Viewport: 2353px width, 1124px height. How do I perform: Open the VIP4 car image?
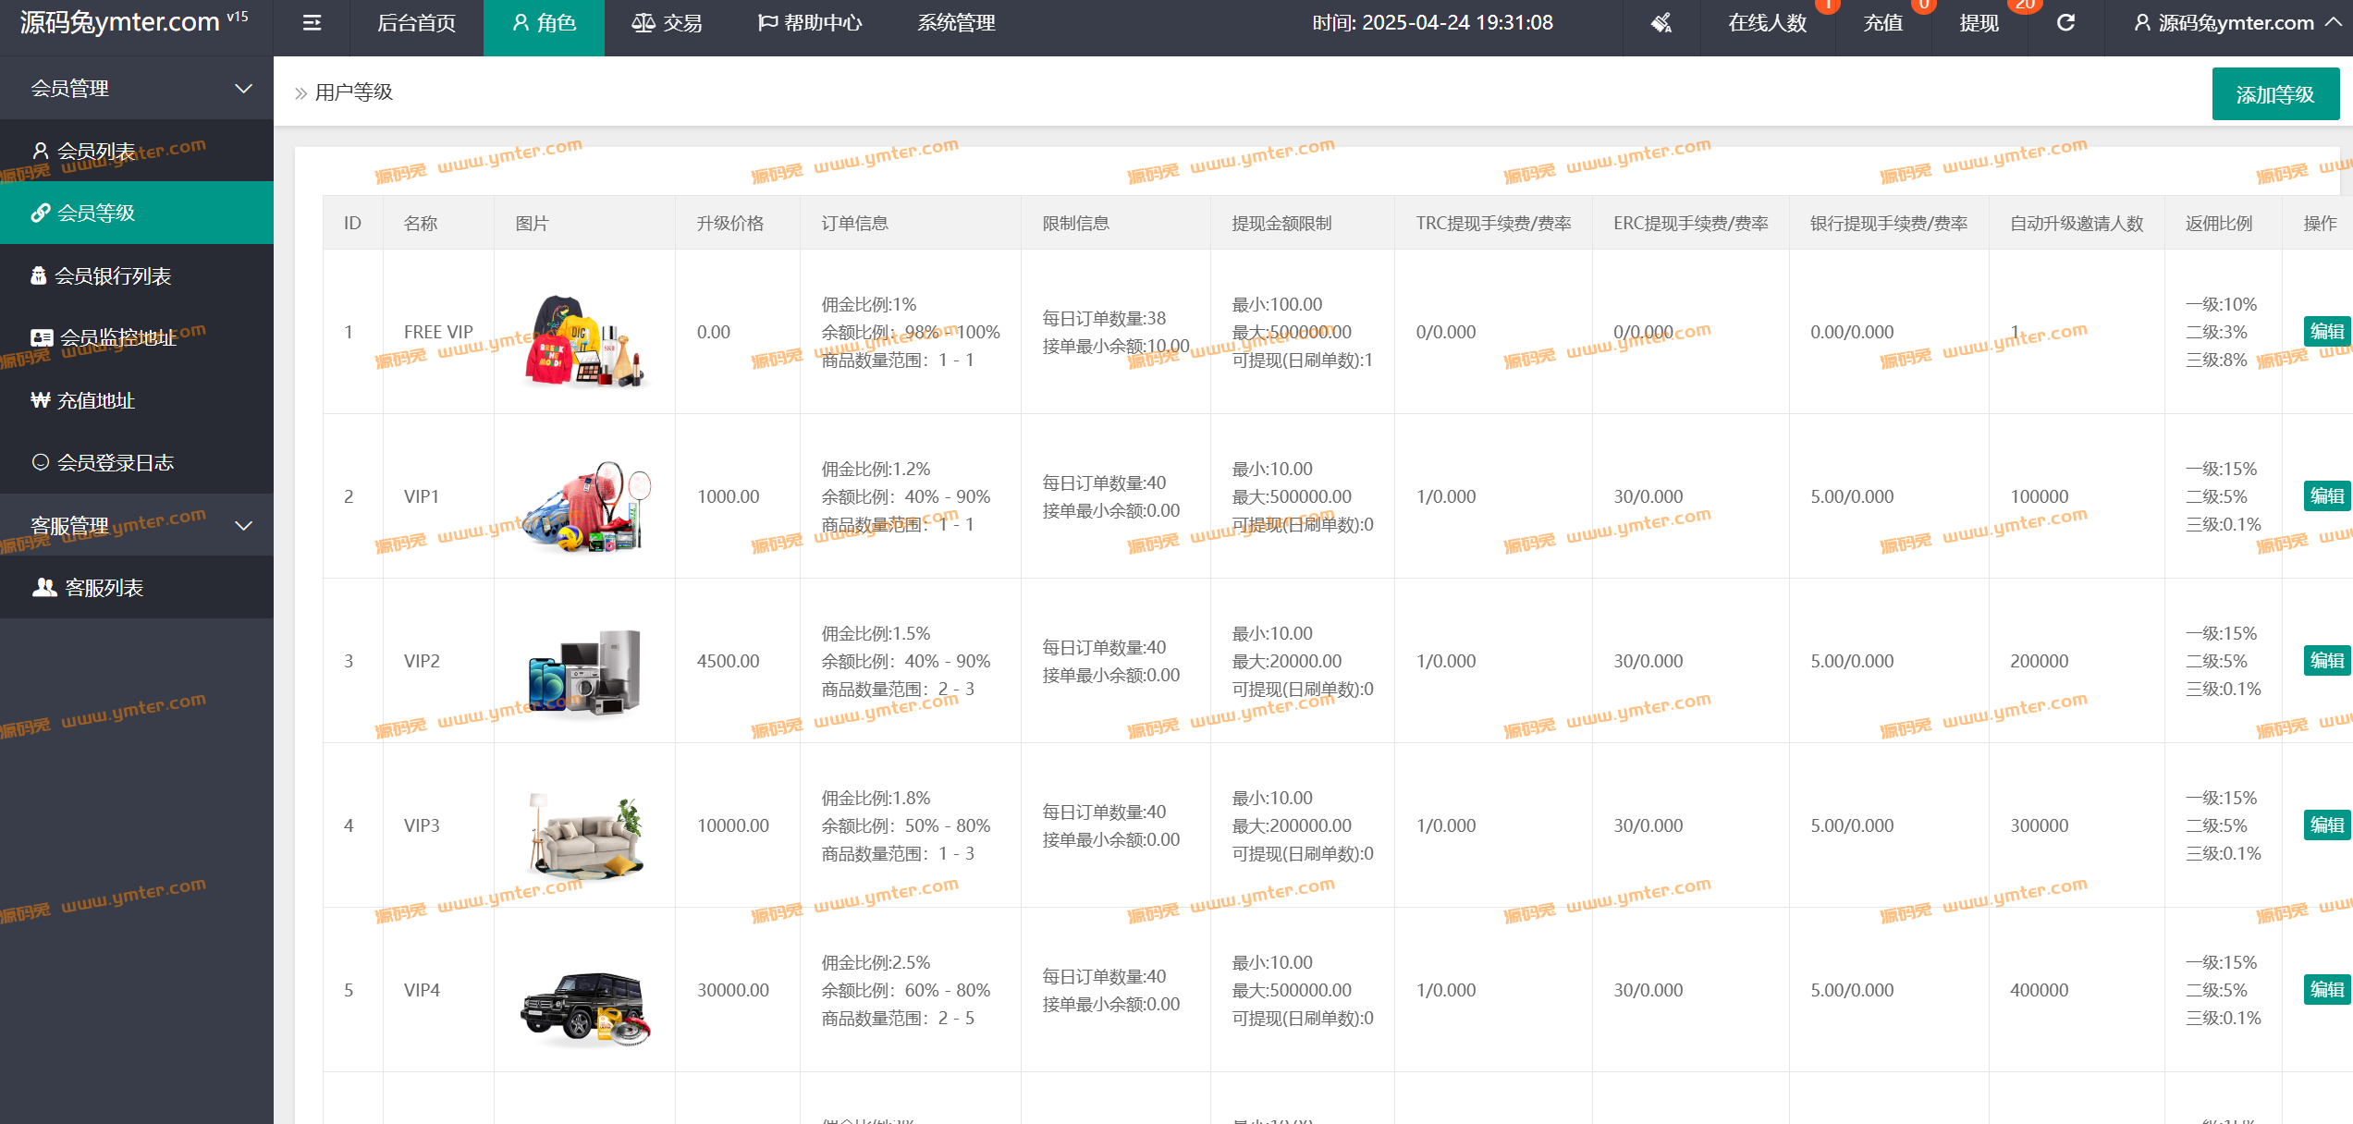click(586, 1008)
